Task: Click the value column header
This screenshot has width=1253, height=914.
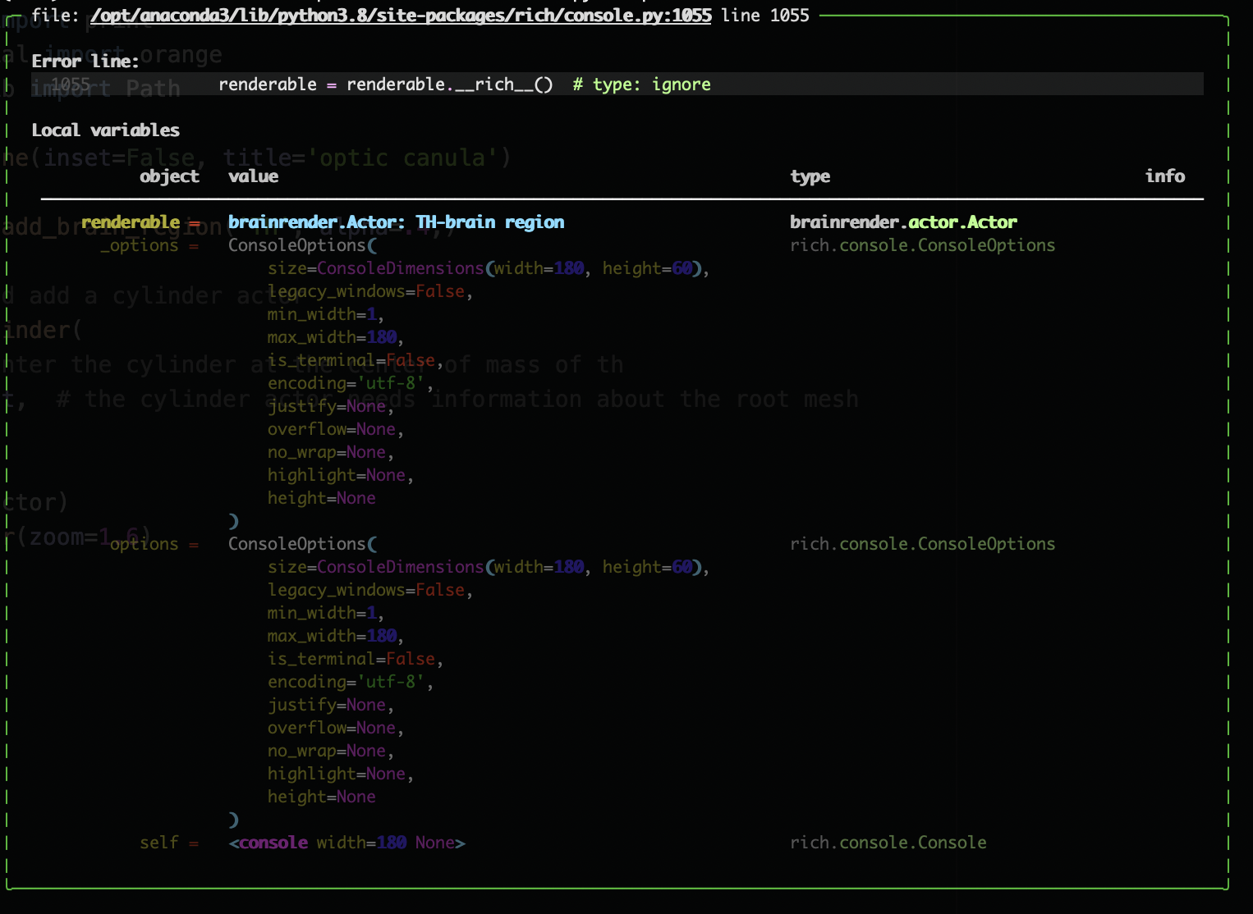Action: pos(253,176)
